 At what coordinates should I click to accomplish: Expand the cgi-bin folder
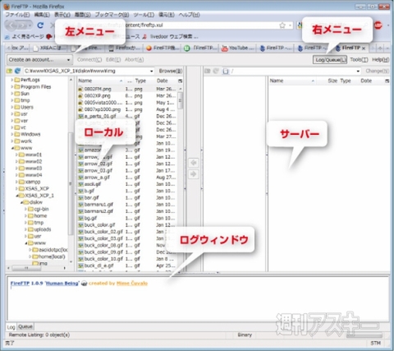(x=25, y=209)
